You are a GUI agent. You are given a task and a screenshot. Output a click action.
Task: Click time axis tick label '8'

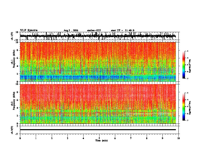pyautogui.click(x=147, y=138)
